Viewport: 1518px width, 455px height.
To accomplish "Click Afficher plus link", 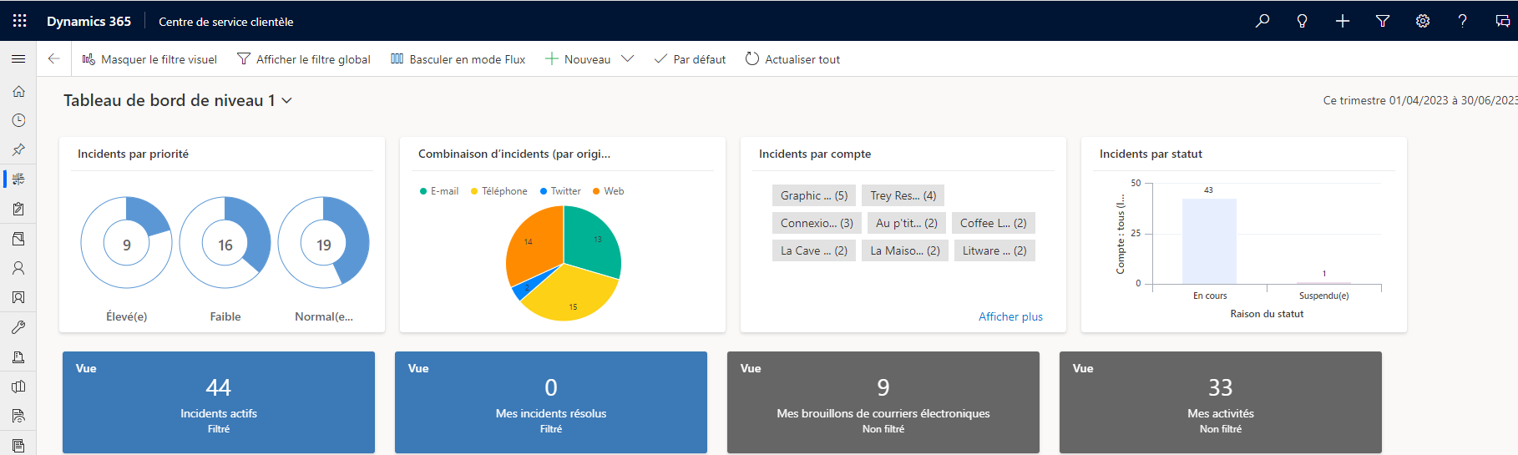I will click(x=1010, y=316).
